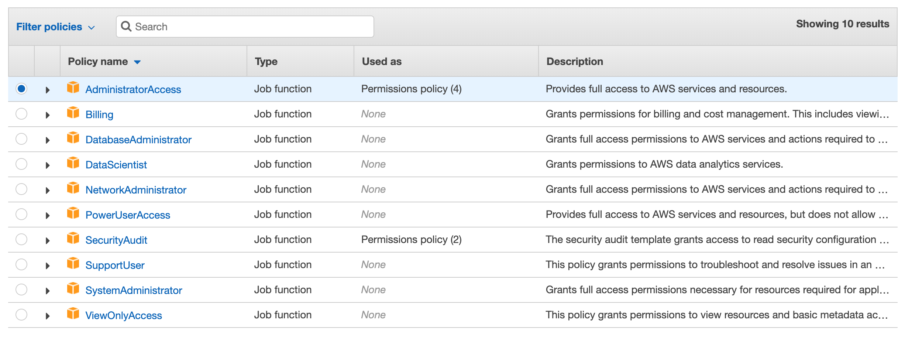Focus the policy Search field
The height and width of the screenshot is (339, 905).
point(245,27)
